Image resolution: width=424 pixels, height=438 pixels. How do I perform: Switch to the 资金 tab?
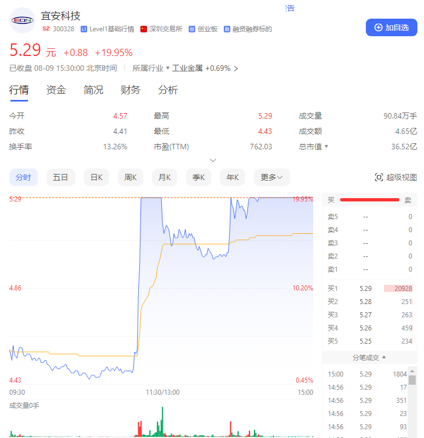coord(56,90)
